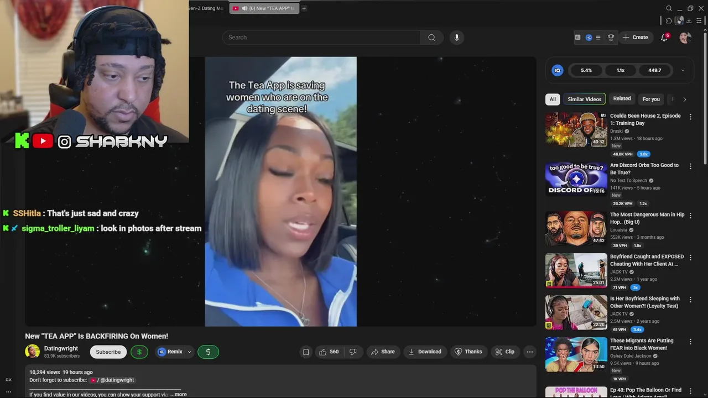This screenshot has height=398, width=708.
Task: Open the YouTube account avatar menu
Action: coord(685,38)
